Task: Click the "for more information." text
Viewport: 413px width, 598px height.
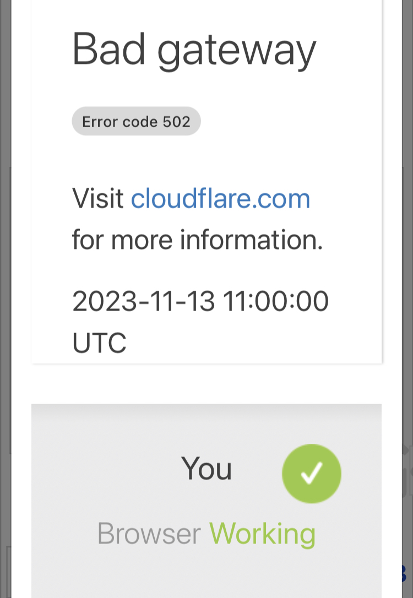Action: point(197,240)
